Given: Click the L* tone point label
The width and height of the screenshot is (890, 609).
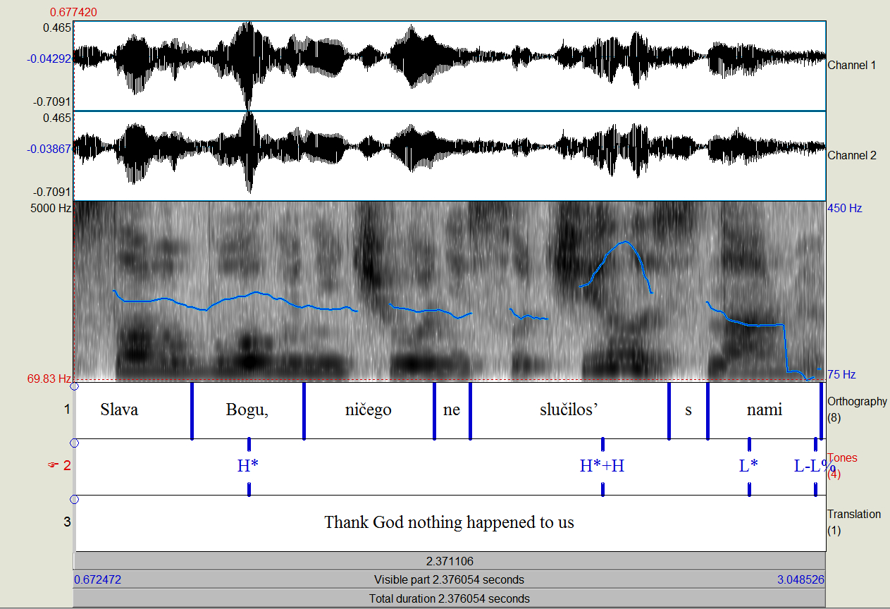Looking at the screenshot, I should click(x=748, y=466).
